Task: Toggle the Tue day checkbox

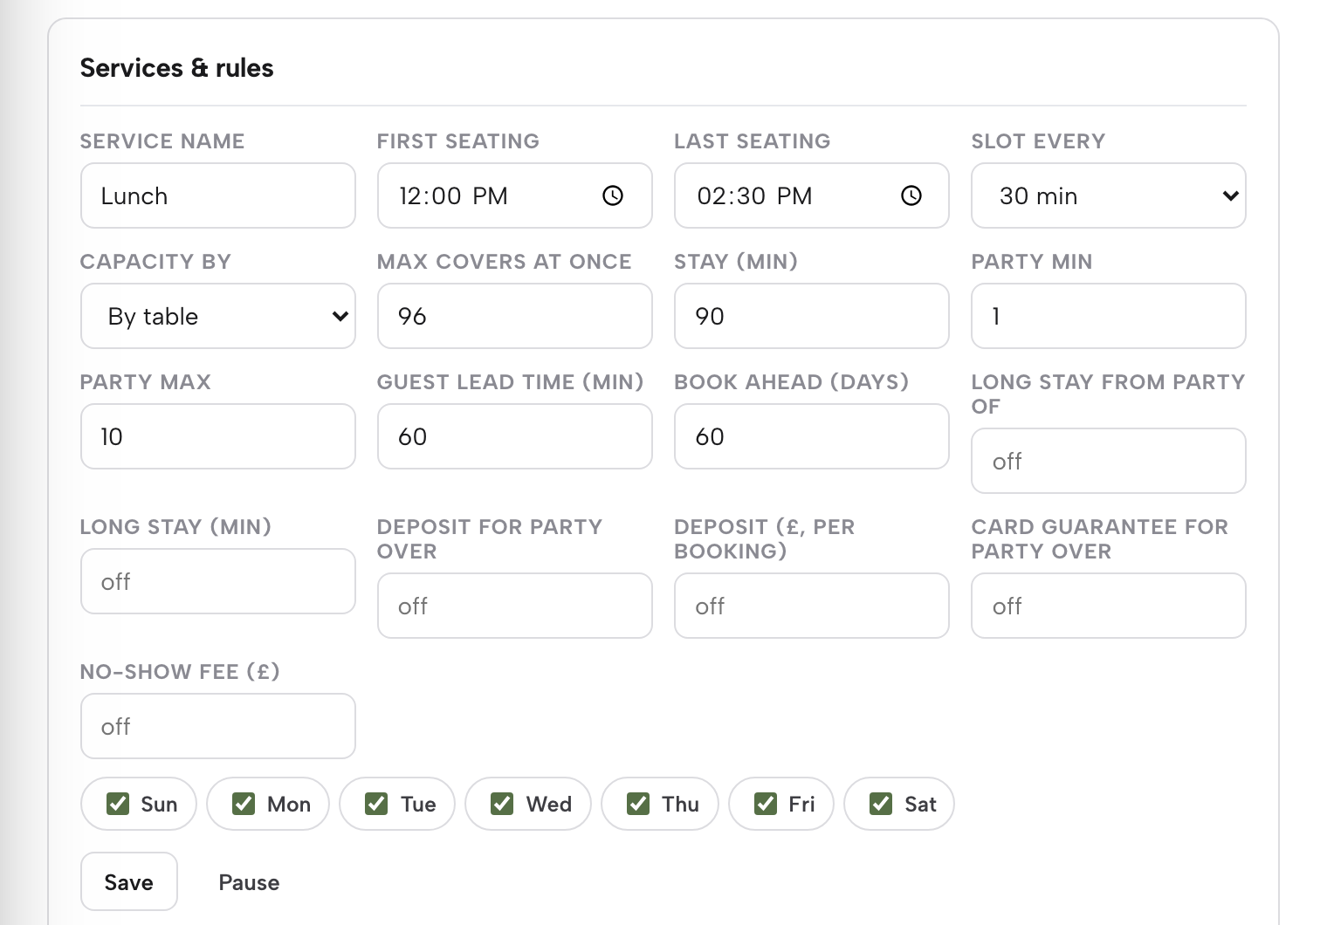Action: (x=376, y=804)
